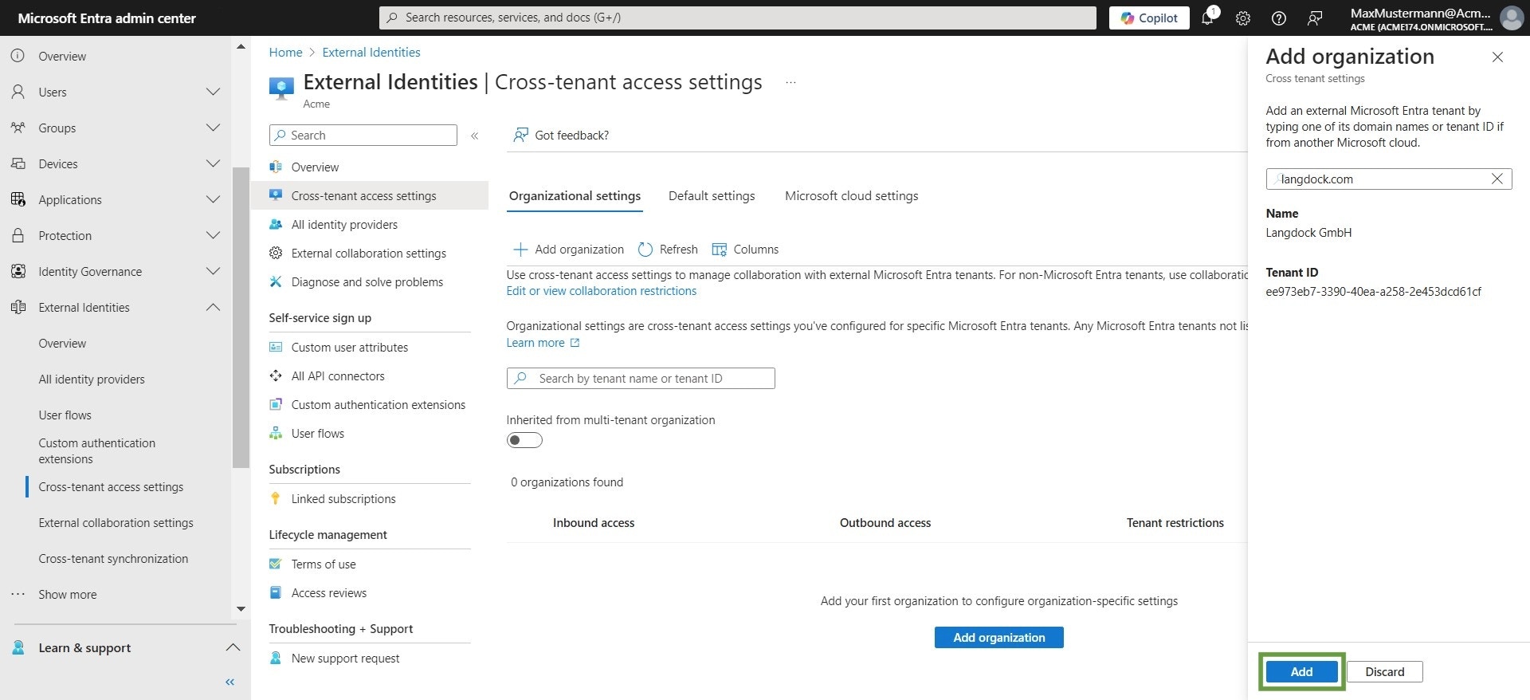Click the Devices icon in left nav
The image size is (1530, 700).
point(18,163)
